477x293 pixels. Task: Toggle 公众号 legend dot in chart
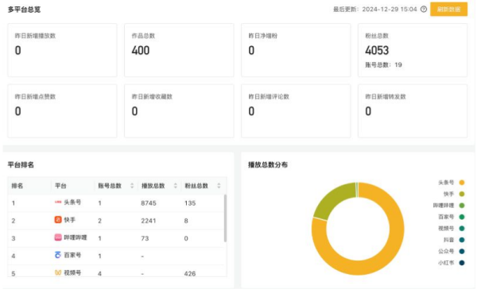pos(461,252)
